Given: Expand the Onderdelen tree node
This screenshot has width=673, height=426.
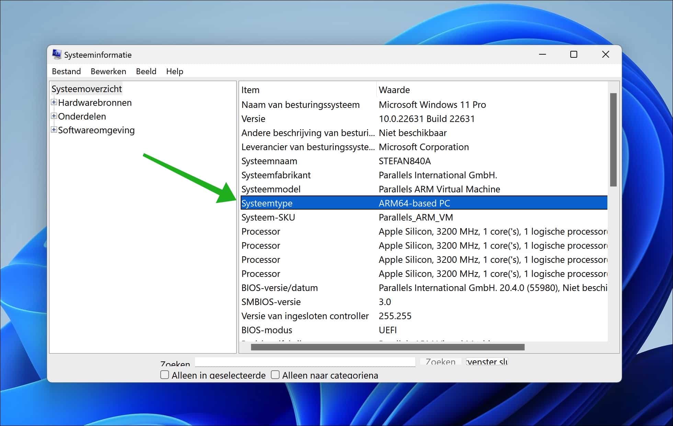Looking at the screenshot, I should click(x=54, y=116).
